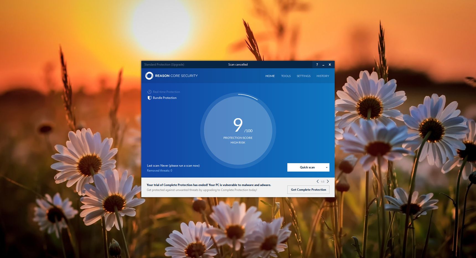This screenshot has width=476, height=258.
Task: Click the Last scan: Never text
Action: [x=173, y=166]
